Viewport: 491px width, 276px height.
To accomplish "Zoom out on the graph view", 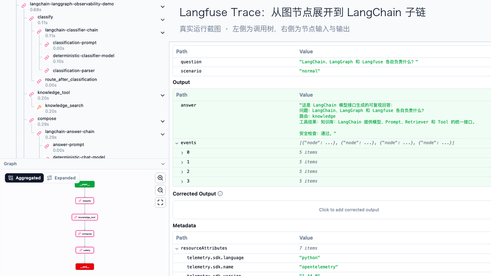I will pos(160,190).
